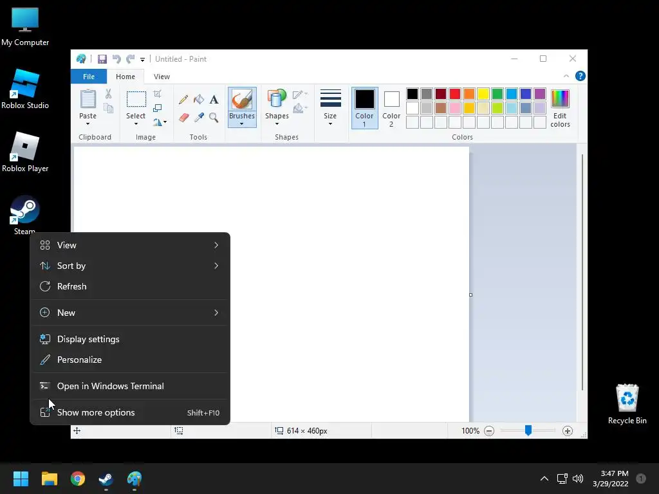659x494 pixels.
Task: Open View submenu in context menu
Action: [x=130, y=245]
